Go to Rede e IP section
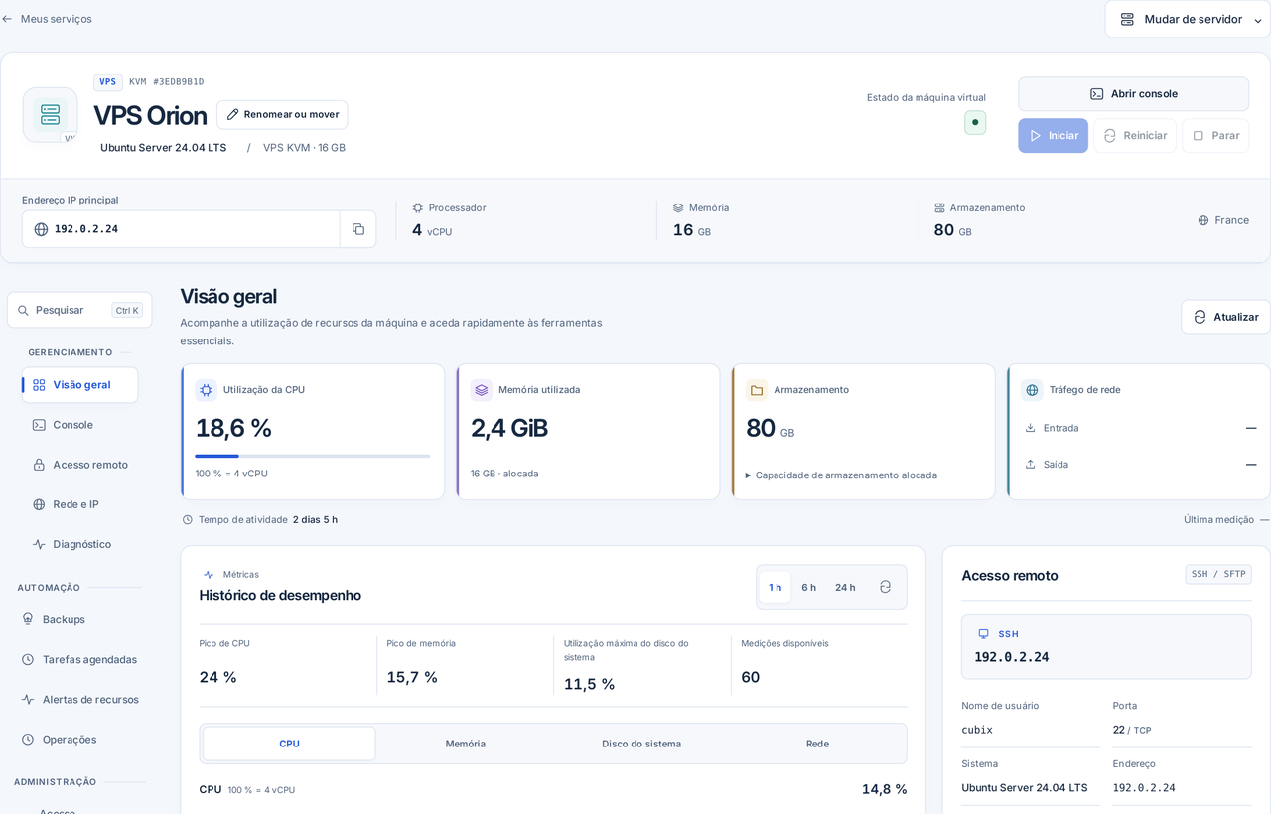The image size is (1271, 814). [x=79, y=504]
